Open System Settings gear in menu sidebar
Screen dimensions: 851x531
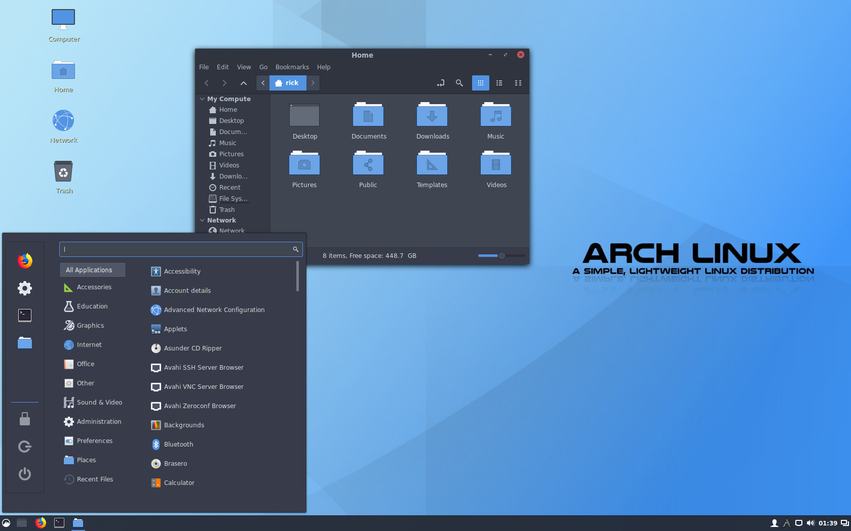click(25, 288)
